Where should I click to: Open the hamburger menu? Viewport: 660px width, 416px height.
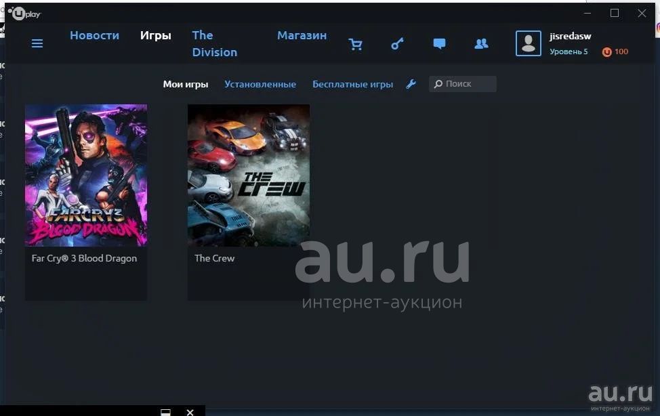pos(37,43)
